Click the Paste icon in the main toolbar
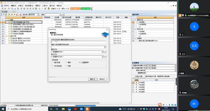Viewport: 210px width, 111px height. 18,9
